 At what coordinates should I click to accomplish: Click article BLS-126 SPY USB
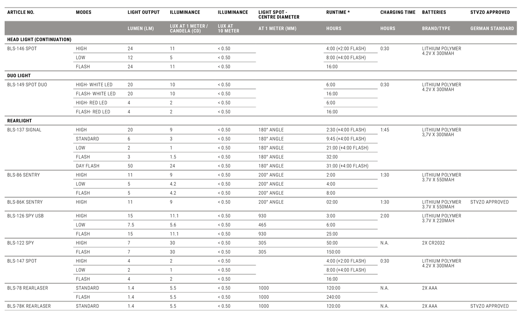coord(25,216)
